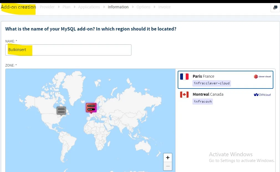The height and width of the screenshot is (172, 280).
Task: Open the Information step
Action: coord(118,7)
